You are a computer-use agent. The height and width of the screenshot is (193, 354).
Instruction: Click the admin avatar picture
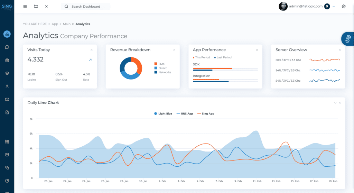(x=283, y=6)
